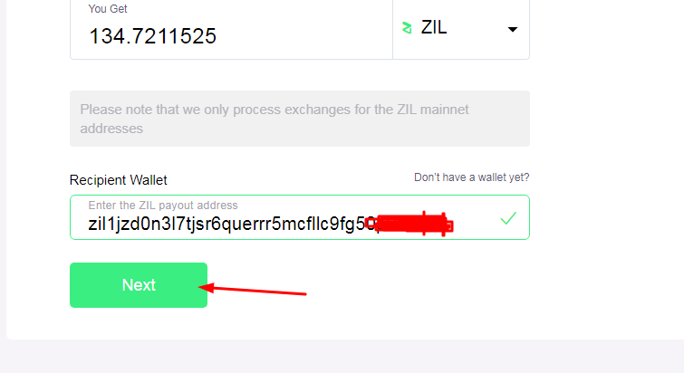Viewport: 684px width, 373px height.
Task: Click the Next button
Action: [139, 285]
